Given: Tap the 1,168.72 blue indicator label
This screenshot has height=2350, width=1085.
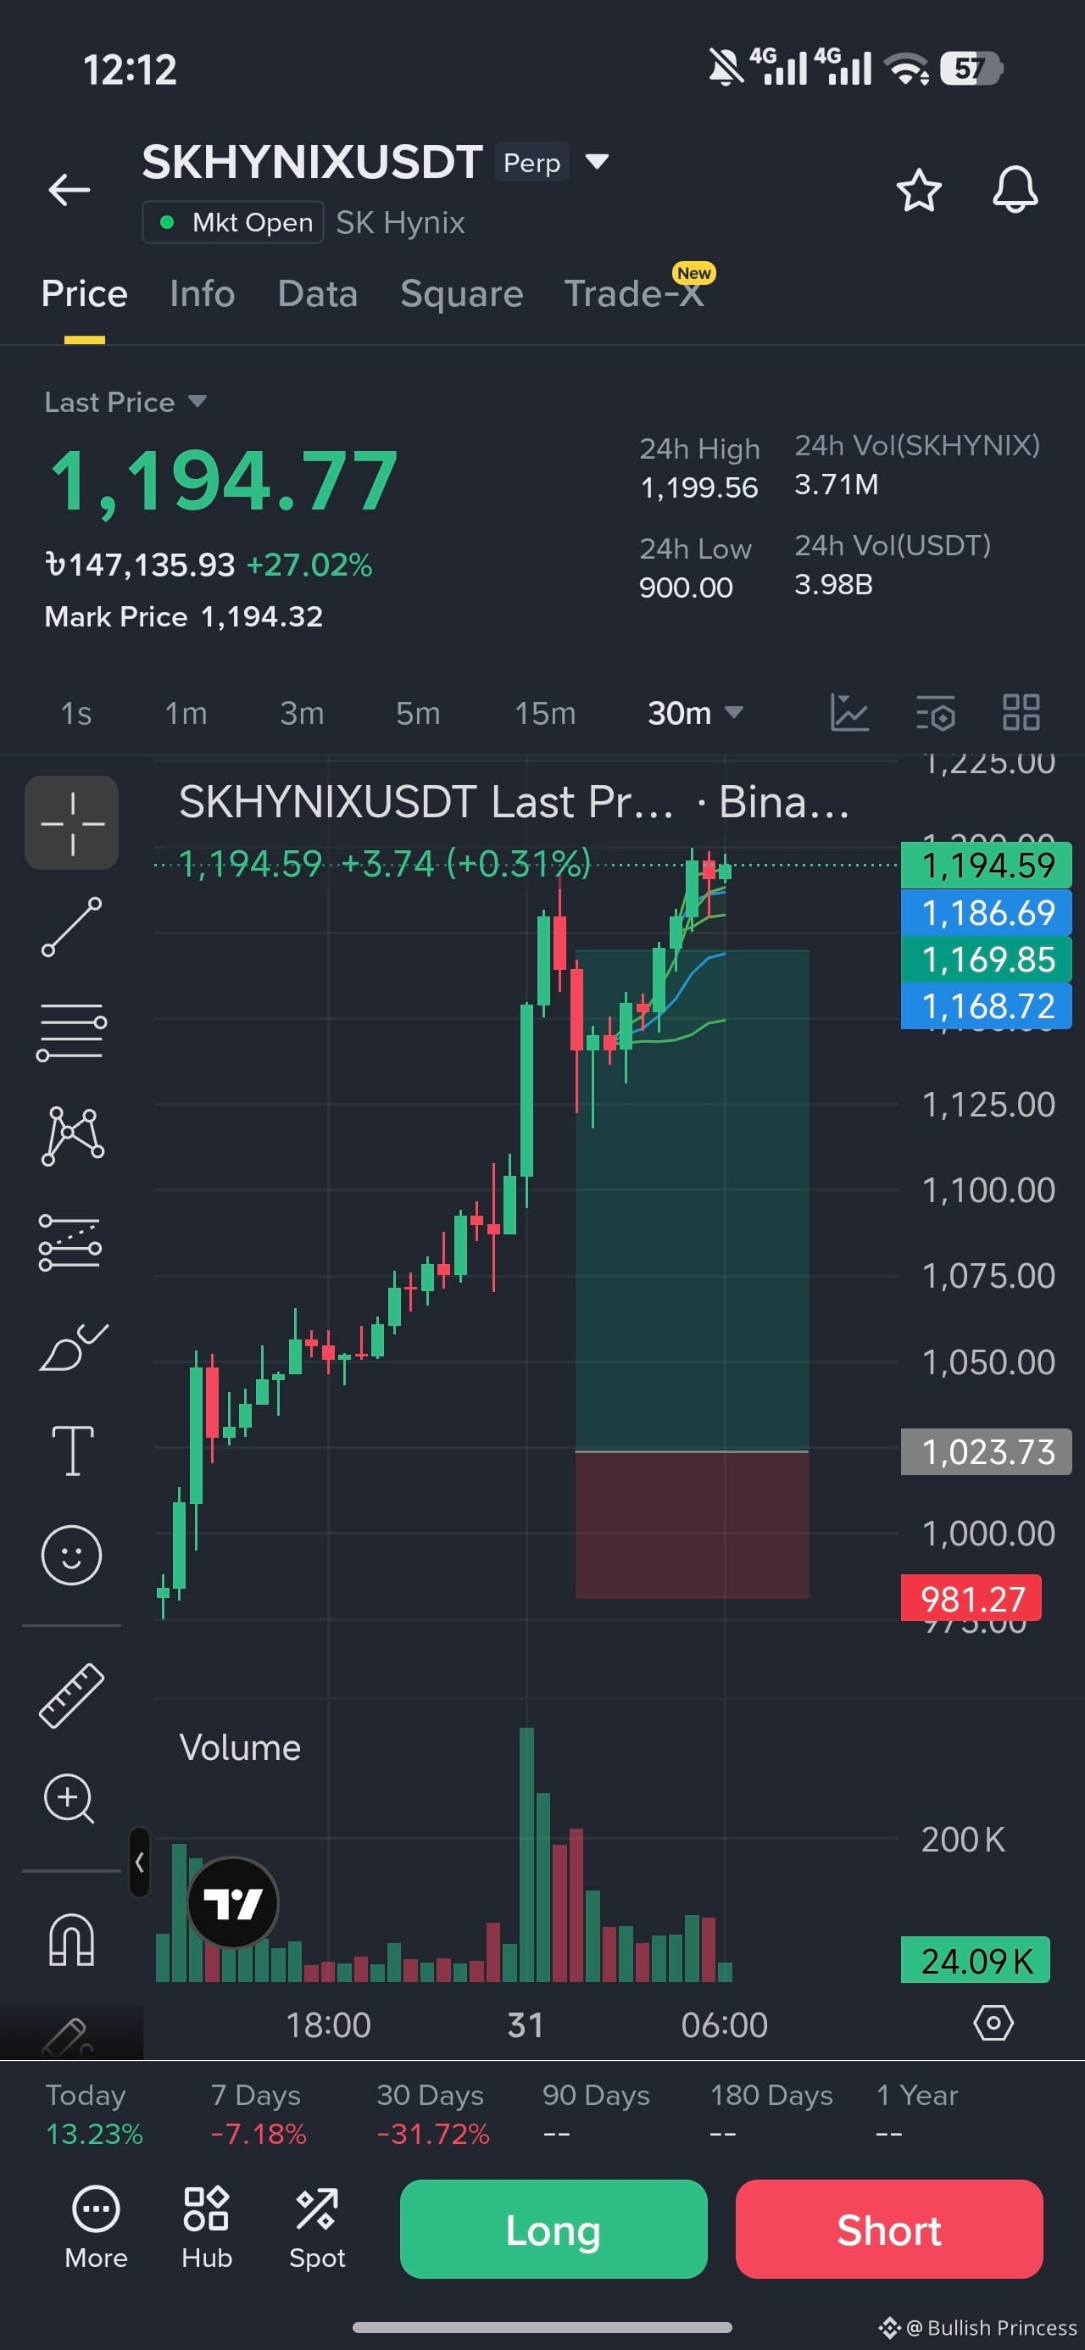Looking at the screenshot, I should point(986,1006).
